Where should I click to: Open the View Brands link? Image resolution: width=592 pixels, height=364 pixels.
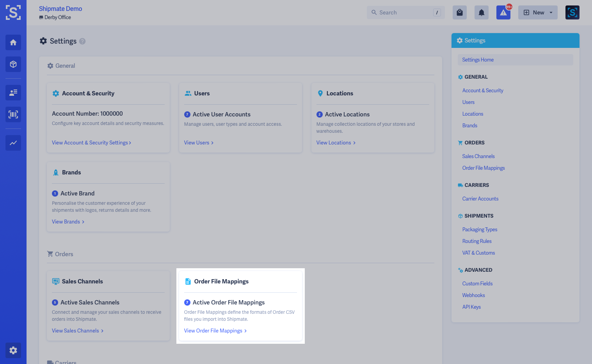pyautogui.click(x=68, y=222)
